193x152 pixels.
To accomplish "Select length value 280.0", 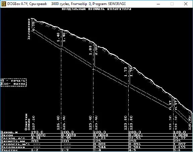I will coord(135,132).
